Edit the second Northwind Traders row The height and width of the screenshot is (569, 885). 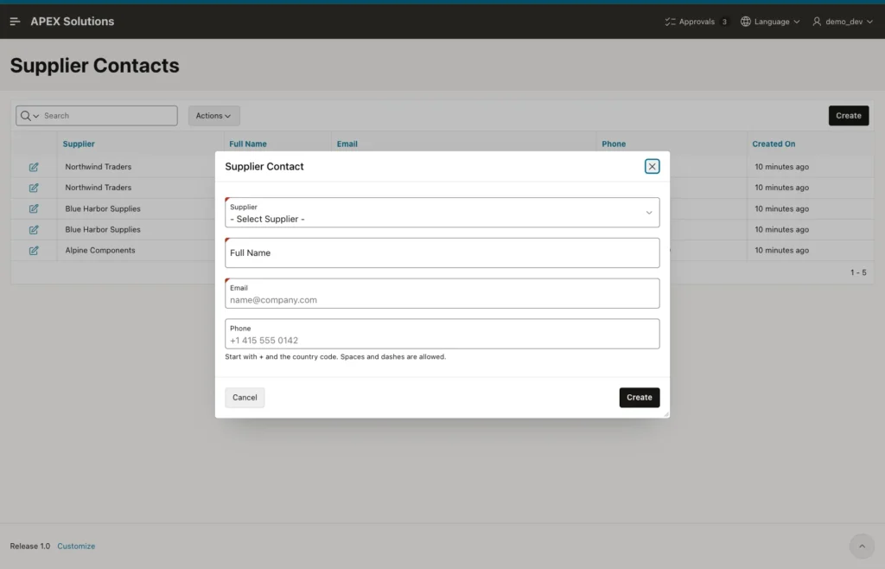pyautogui.click(x=34, y=188)
